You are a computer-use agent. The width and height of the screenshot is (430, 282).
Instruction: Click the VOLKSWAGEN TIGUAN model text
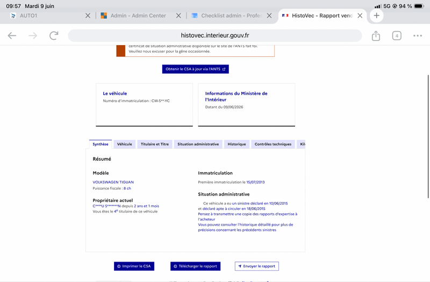[113, 182]
